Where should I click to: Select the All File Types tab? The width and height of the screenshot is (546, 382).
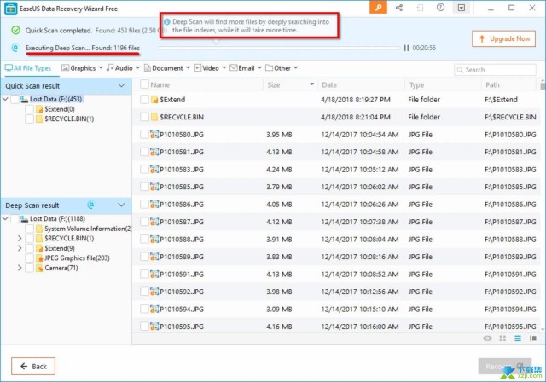(x=28, y=68)
